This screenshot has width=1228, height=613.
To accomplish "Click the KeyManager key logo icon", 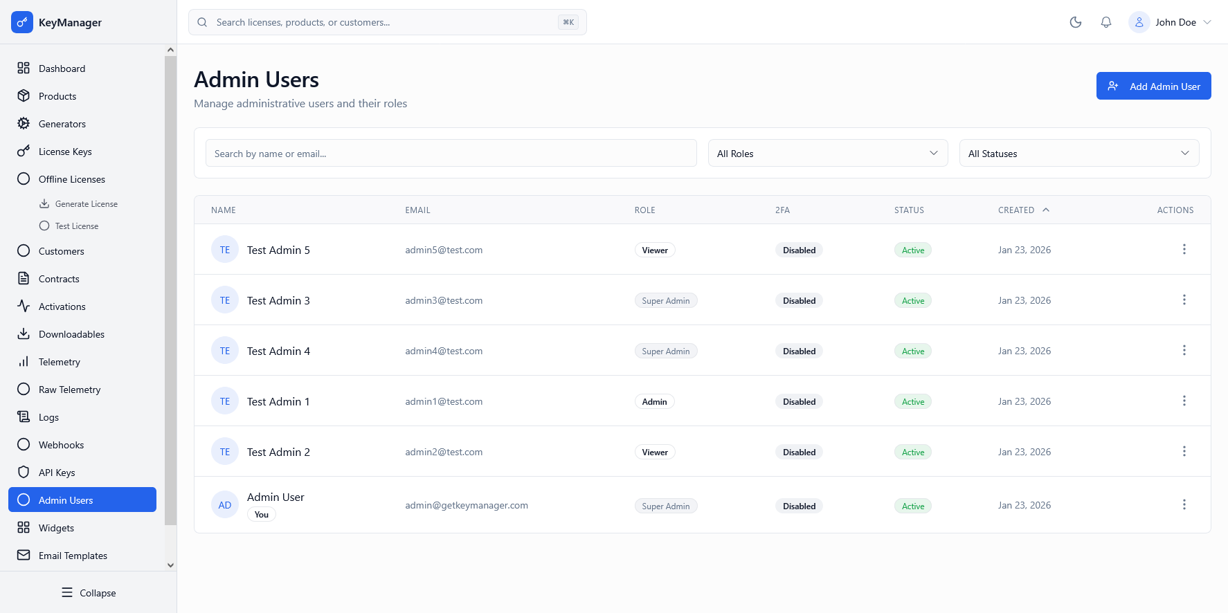I will 22,22.
